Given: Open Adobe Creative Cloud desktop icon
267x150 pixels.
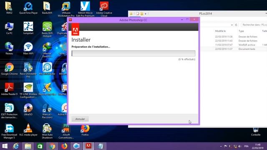Looking at the screenshot, I should click(x=104, y=9).
